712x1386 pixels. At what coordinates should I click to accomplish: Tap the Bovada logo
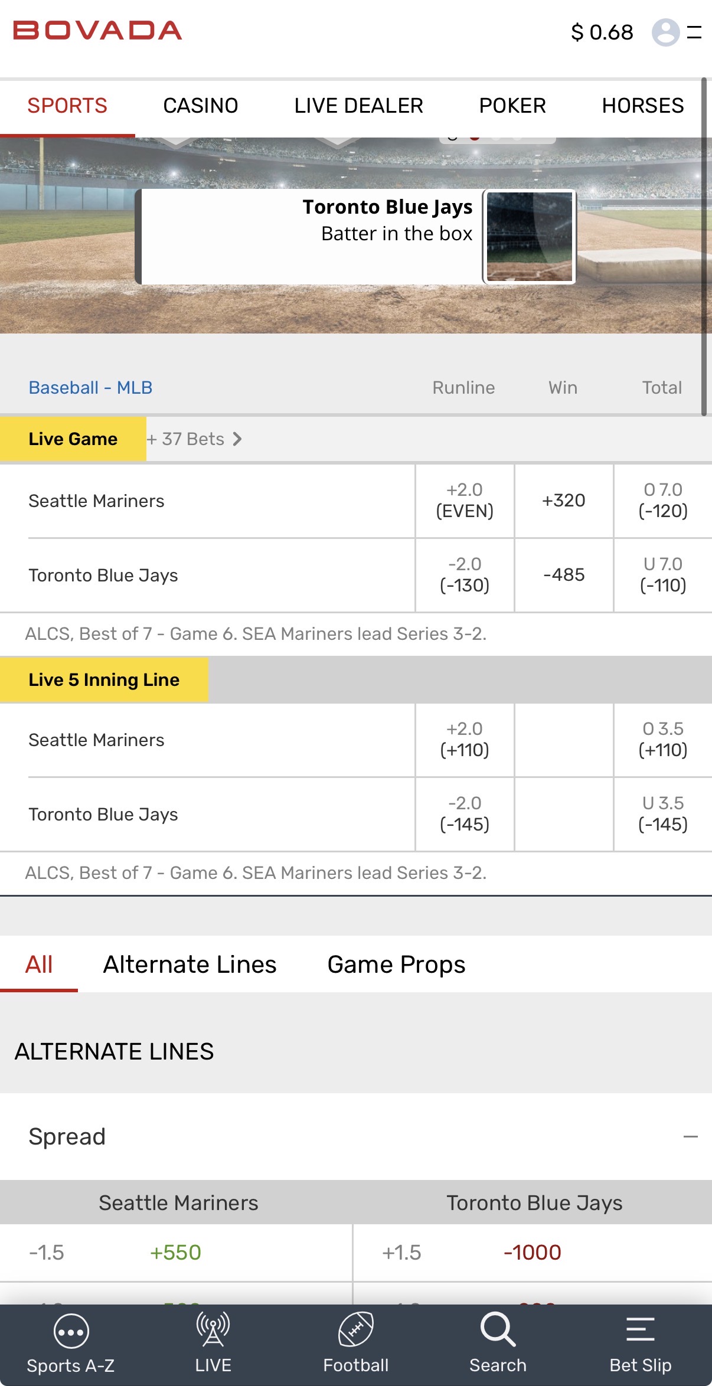tap(97, 31)
